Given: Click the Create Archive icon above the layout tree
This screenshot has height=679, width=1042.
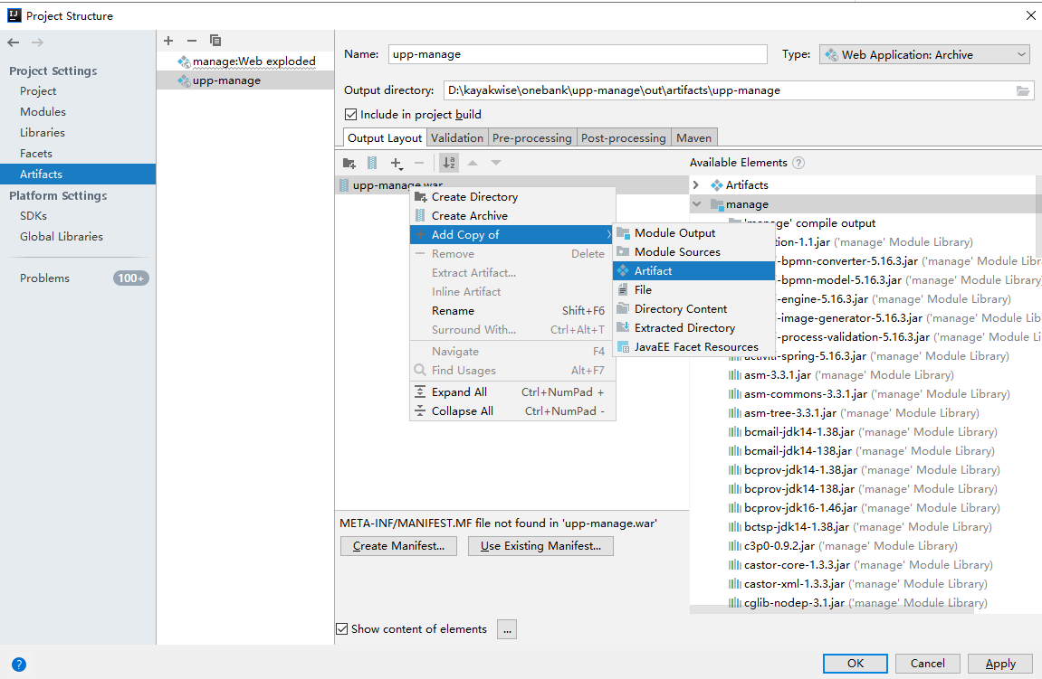Looking at the screenshot, I should tap(371, 163).
